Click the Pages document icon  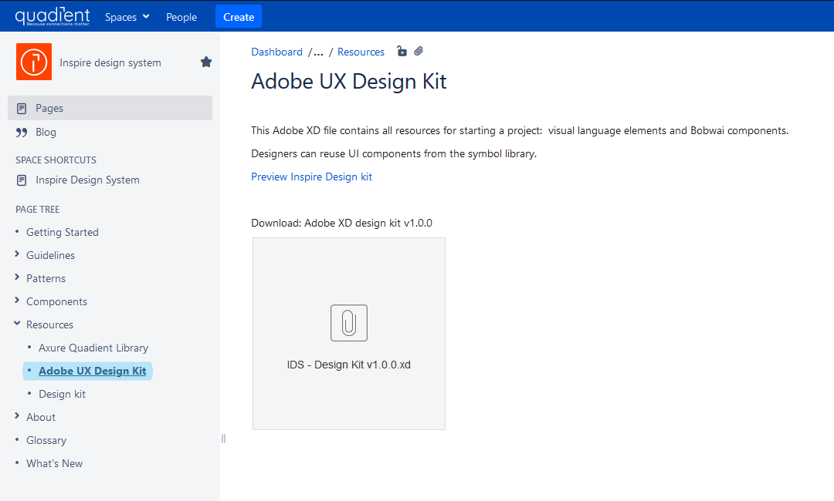22,108
